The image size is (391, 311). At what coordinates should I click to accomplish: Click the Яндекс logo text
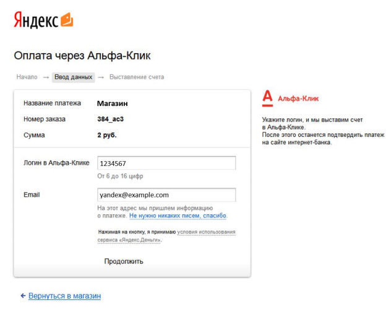[x=36, y=20]
